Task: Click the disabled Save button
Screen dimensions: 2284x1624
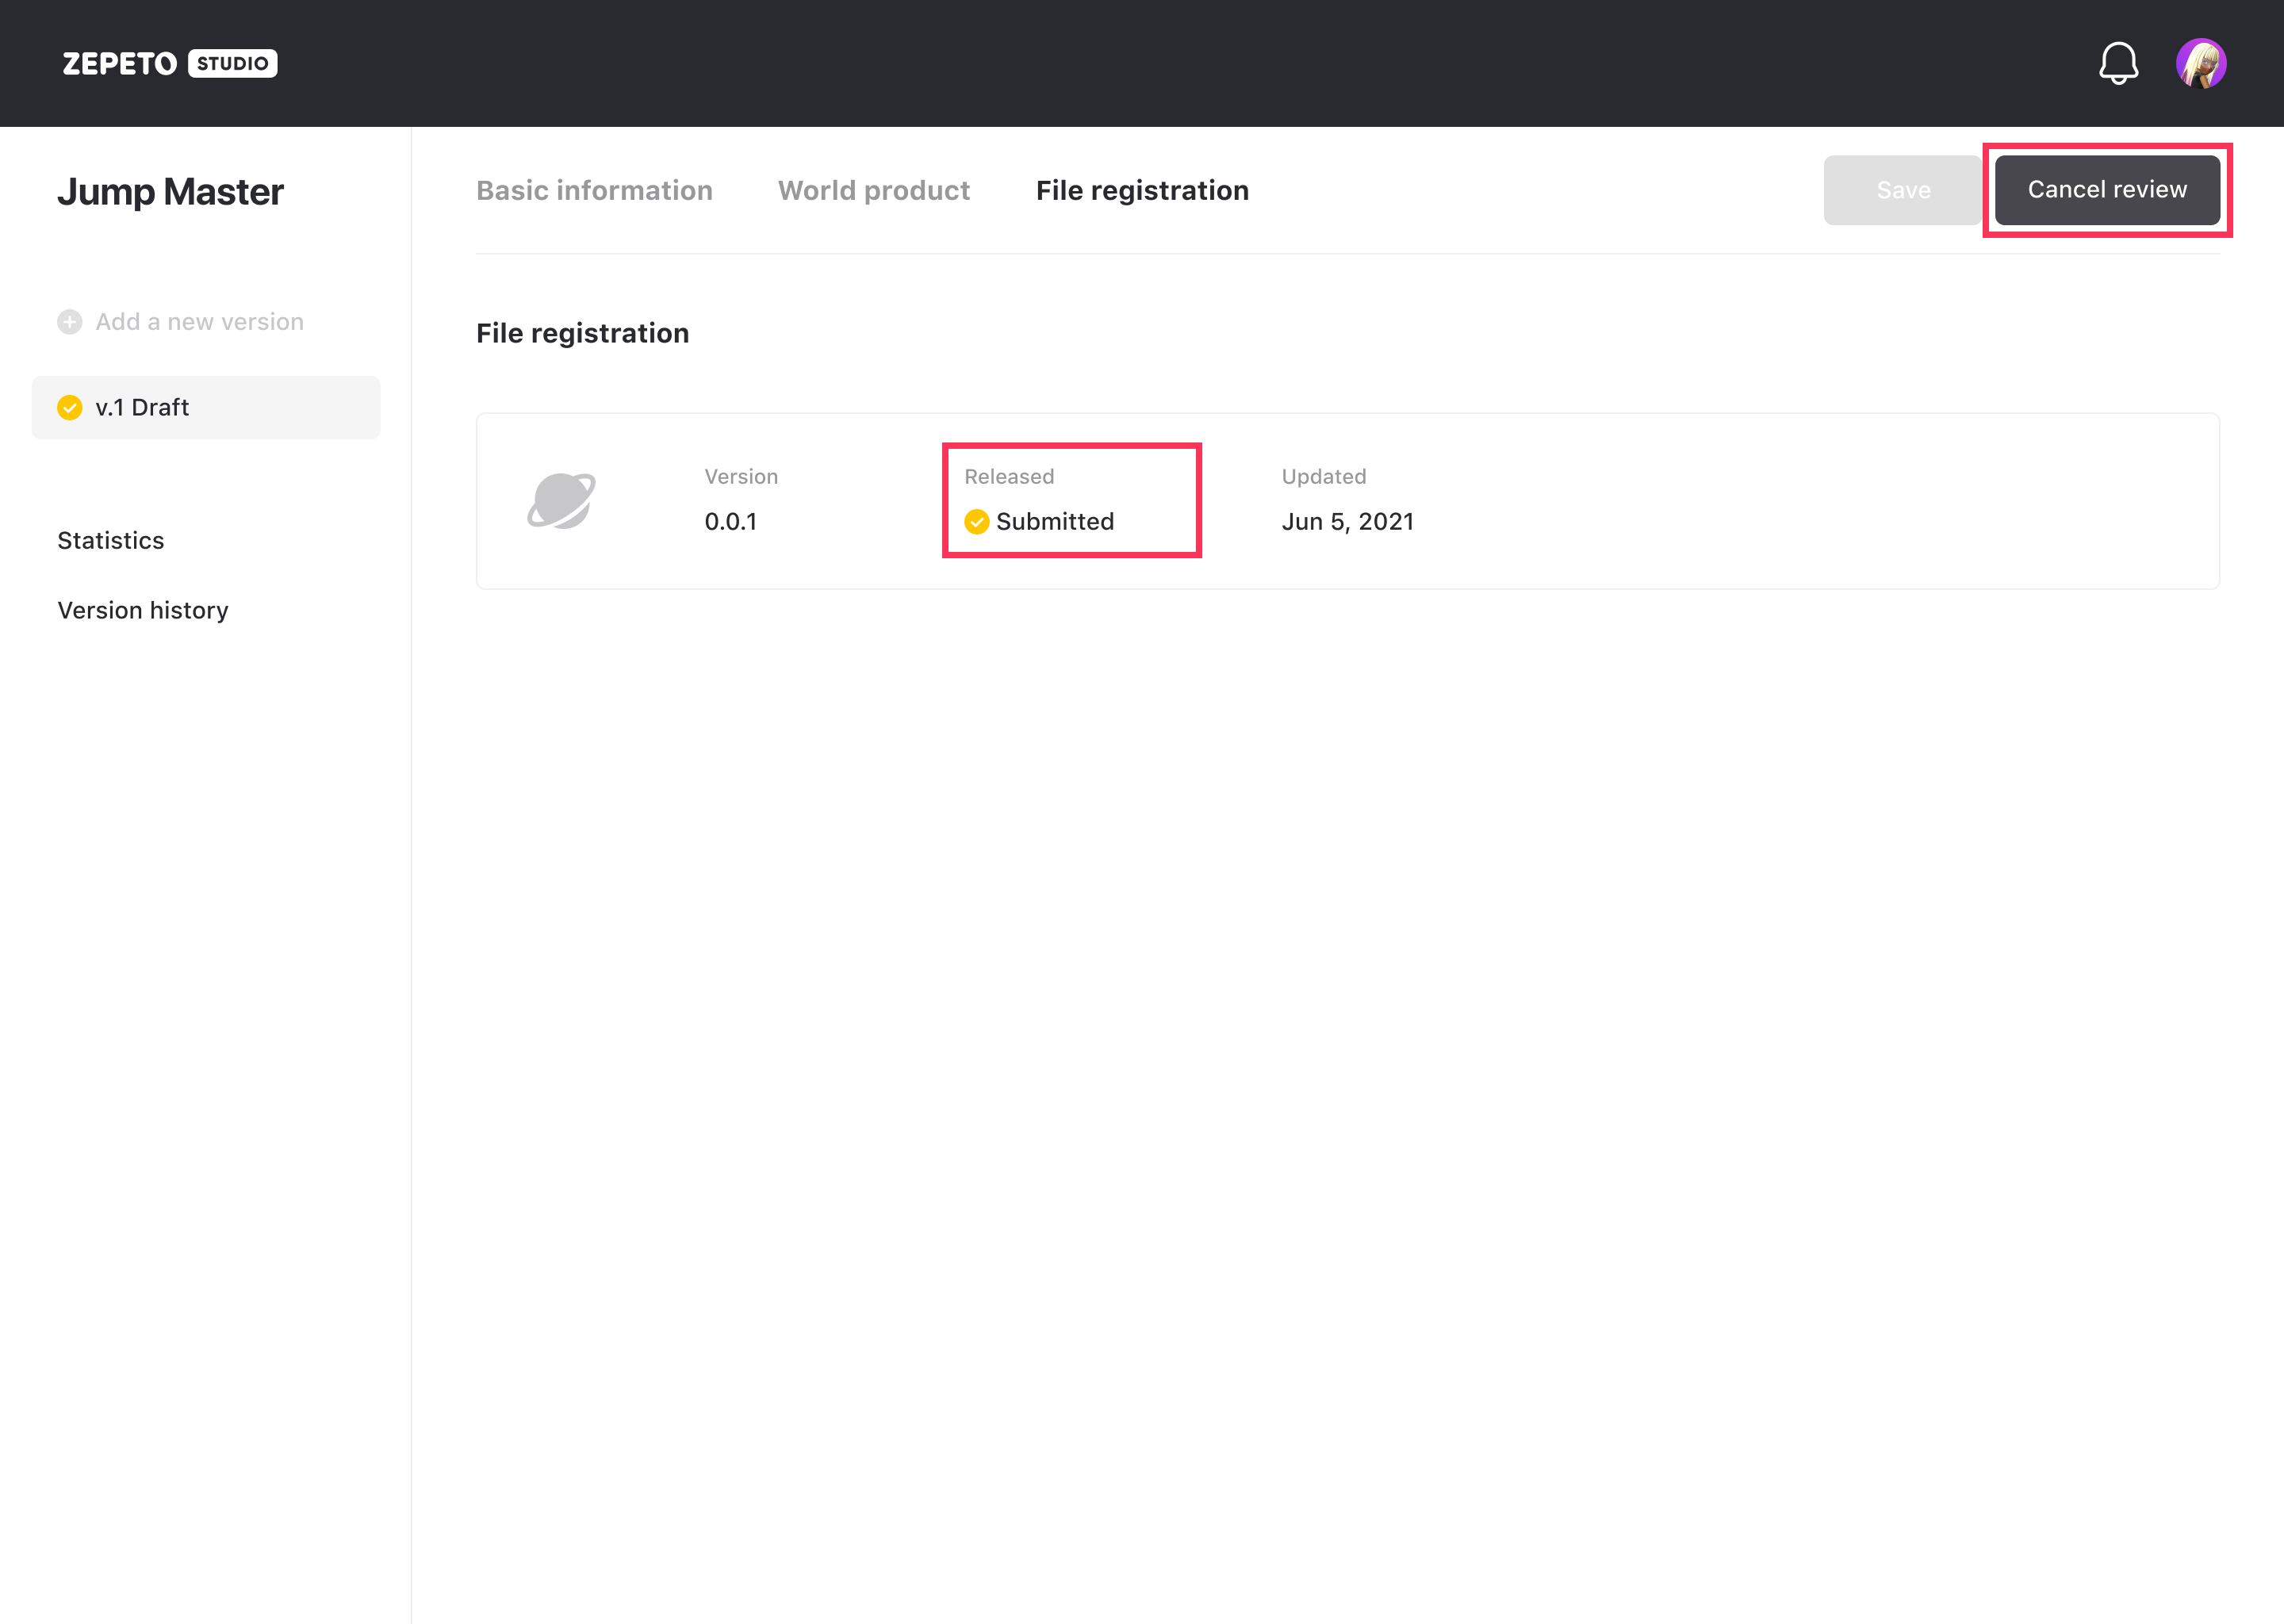Action: pos(1902,190)
